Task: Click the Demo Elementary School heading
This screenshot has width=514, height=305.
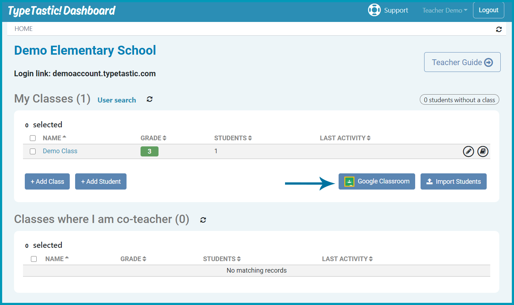Action: (85, 50)
